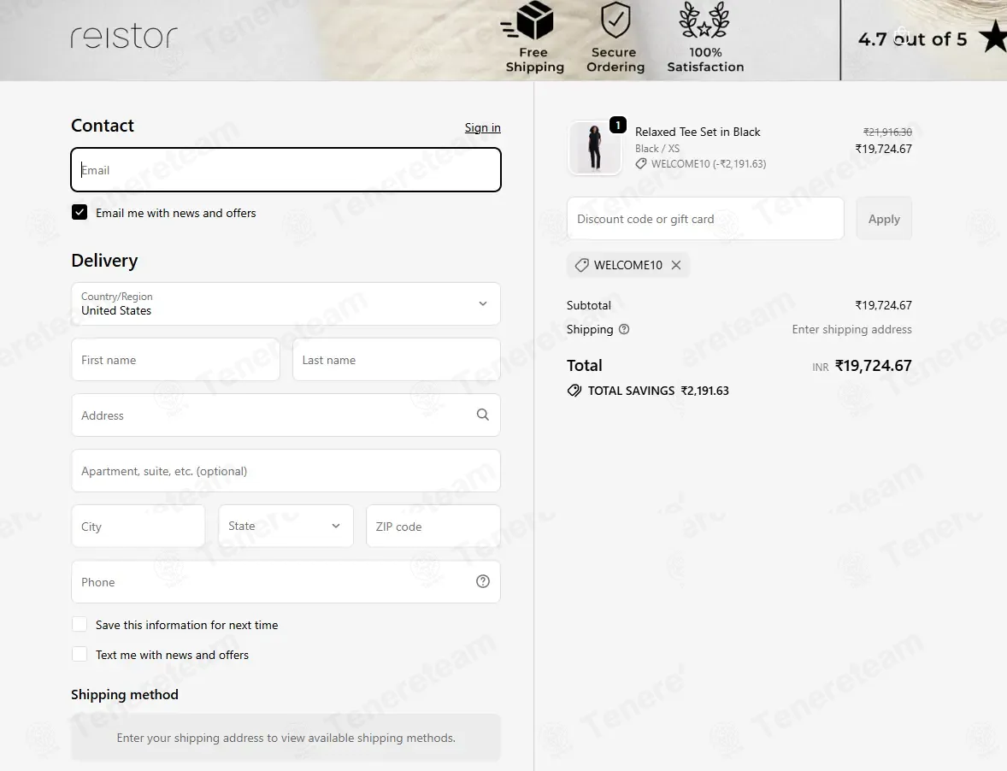
Task: Click the 'Relaxed Tee Set in Black' text
Action: (698, 132)
